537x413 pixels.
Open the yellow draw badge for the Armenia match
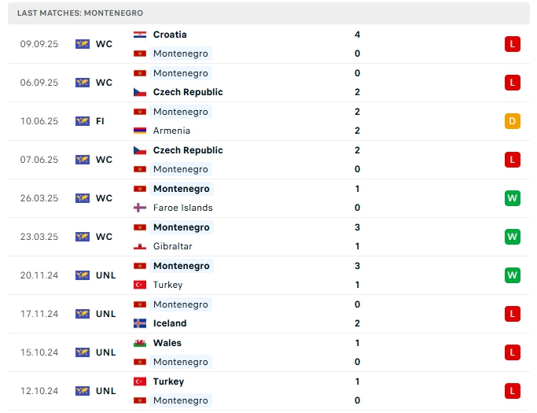[x=513, y=121]
